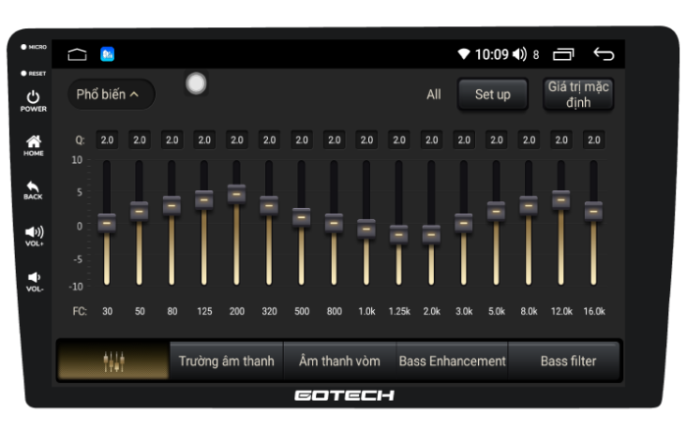Select the Q value field above 1.0k band
The width and height of the screenshot is (687, 429).
(366, 140)
